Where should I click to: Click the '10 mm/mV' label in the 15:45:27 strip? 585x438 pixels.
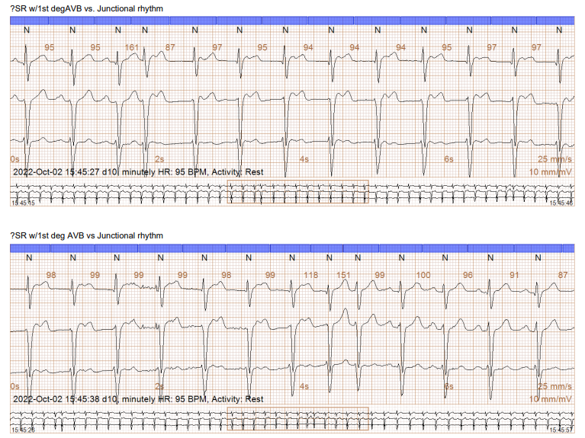551,172
